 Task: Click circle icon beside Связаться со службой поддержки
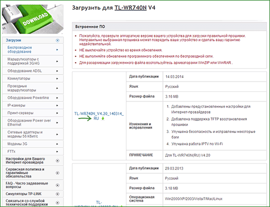click(58, 203)
